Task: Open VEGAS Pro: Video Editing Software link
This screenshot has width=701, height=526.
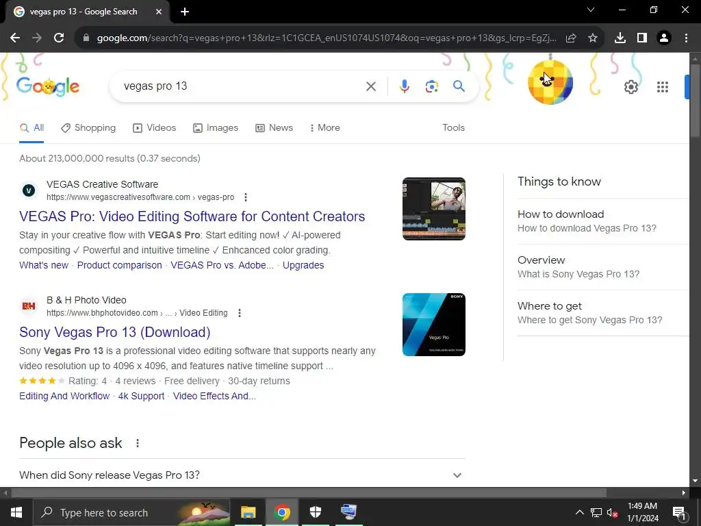Action: (x=192, y=216)
